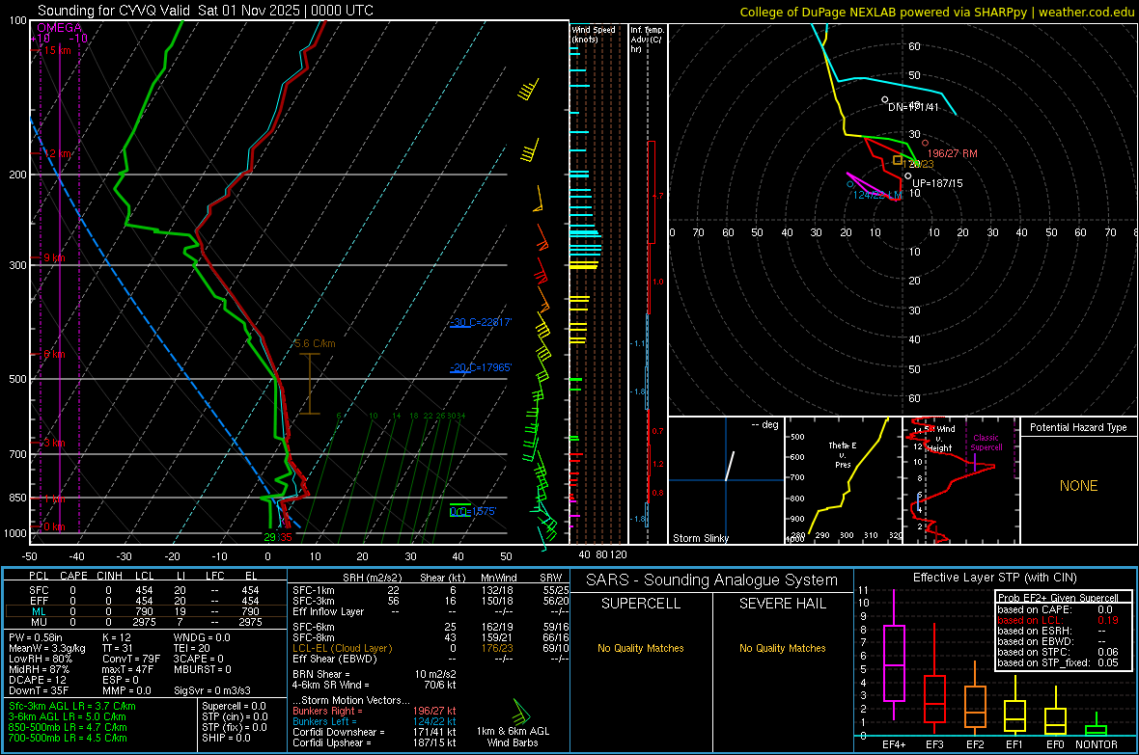Click the SUPERCELL No Quality Matches text
Viewport: 1139px width, 755px height.
641,648
